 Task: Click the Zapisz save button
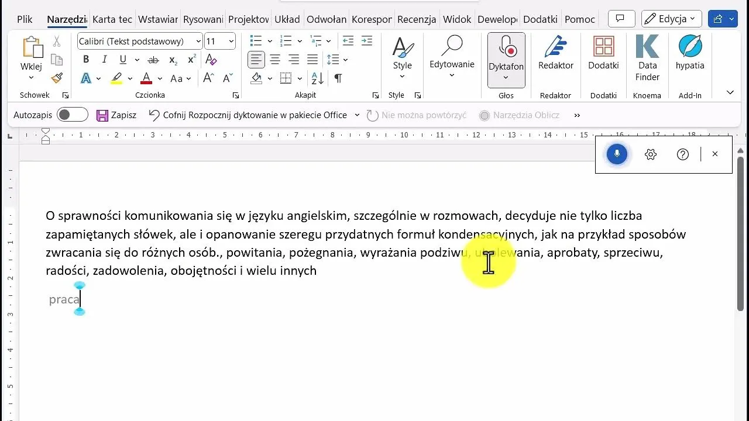point(116,115)
